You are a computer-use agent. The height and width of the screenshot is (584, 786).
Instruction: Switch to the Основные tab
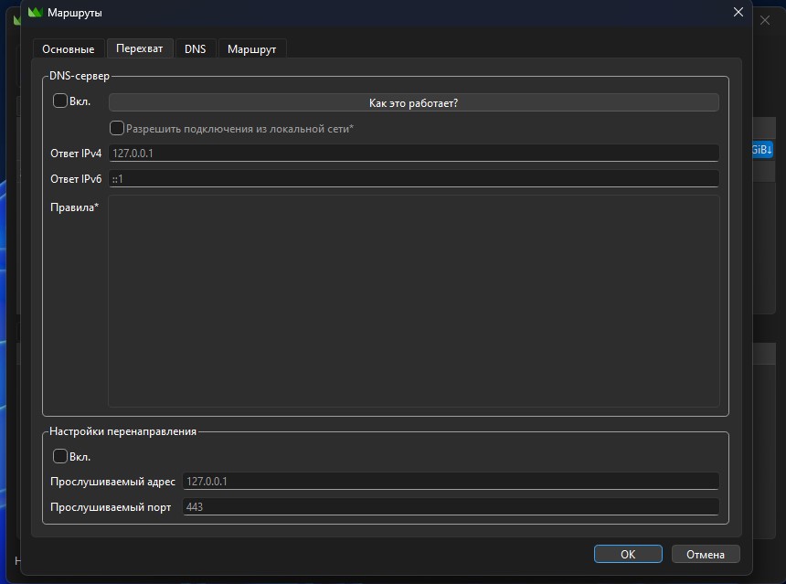point(68,49)
